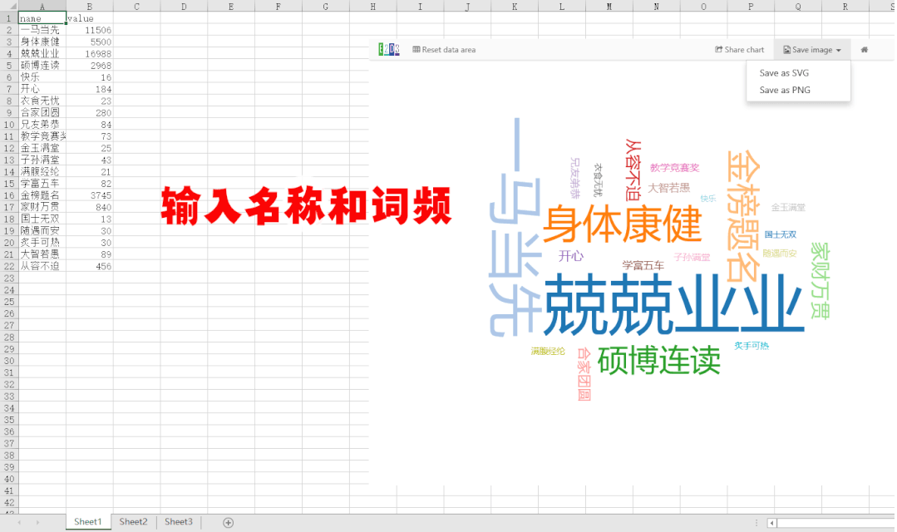Image resolution: width=897 pixels, height=532 pixels.
Task: Click the home icon in chart toolbar
Action: point(865,50)
